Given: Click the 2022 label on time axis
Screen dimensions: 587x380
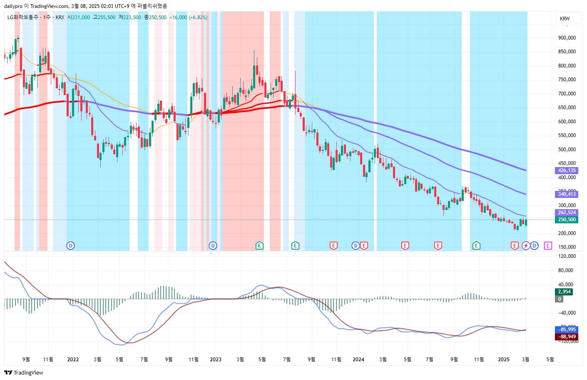Looking at the screenshot, I should (x=73, y=359).
